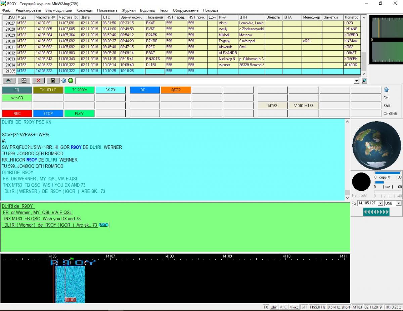Toggle AFC in the status bar

coord(283,307)
